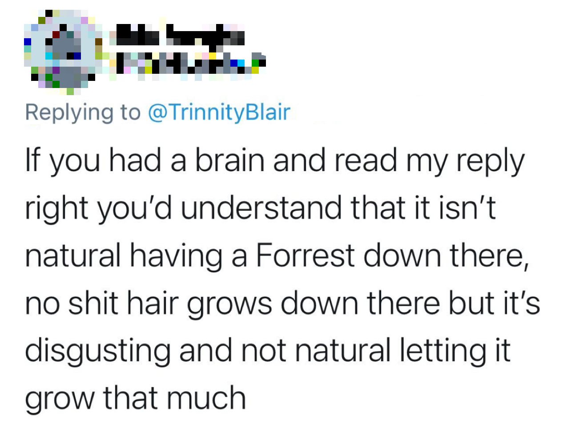The image size is (571, 432).
Task: Open the @TrinnityBlair mention link
Action: coord(218,112)
